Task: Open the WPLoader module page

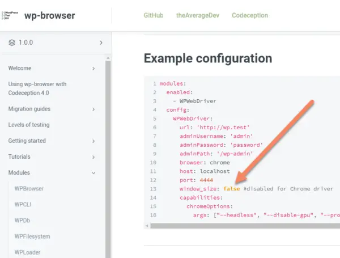Action: [27, 252]
